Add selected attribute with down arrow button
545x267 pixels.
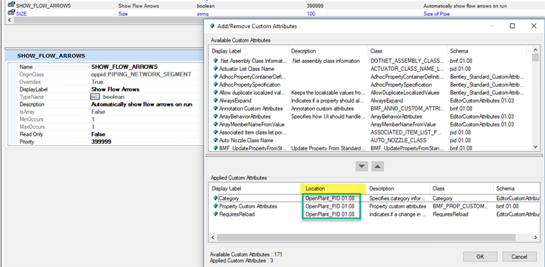[x=362, y=167]
